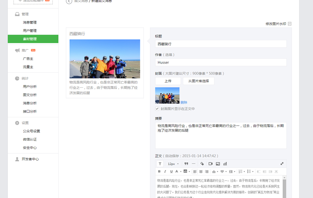The width and height of the screenshot is (313, 198).
Task: Expand the editor to fullscreen
Action: click(282, 164)
